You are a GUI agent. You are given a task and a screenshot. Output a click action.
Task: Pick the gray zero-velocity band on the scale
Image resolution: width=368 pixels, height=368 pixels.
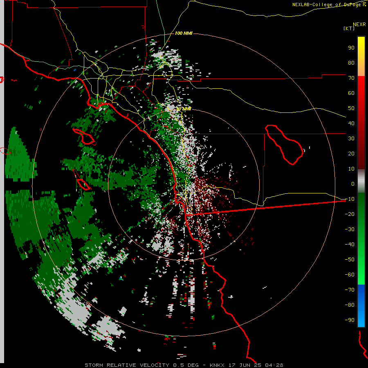pos(361,181)
